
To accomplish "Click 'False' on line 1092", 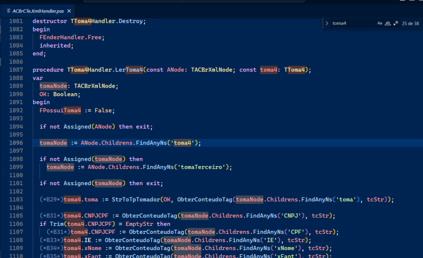I will 103,110.
